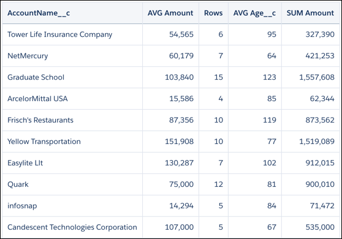342x239 pixels.
Task: Select Rows count 7 for Easylite Llt
Action: (221, 163)
